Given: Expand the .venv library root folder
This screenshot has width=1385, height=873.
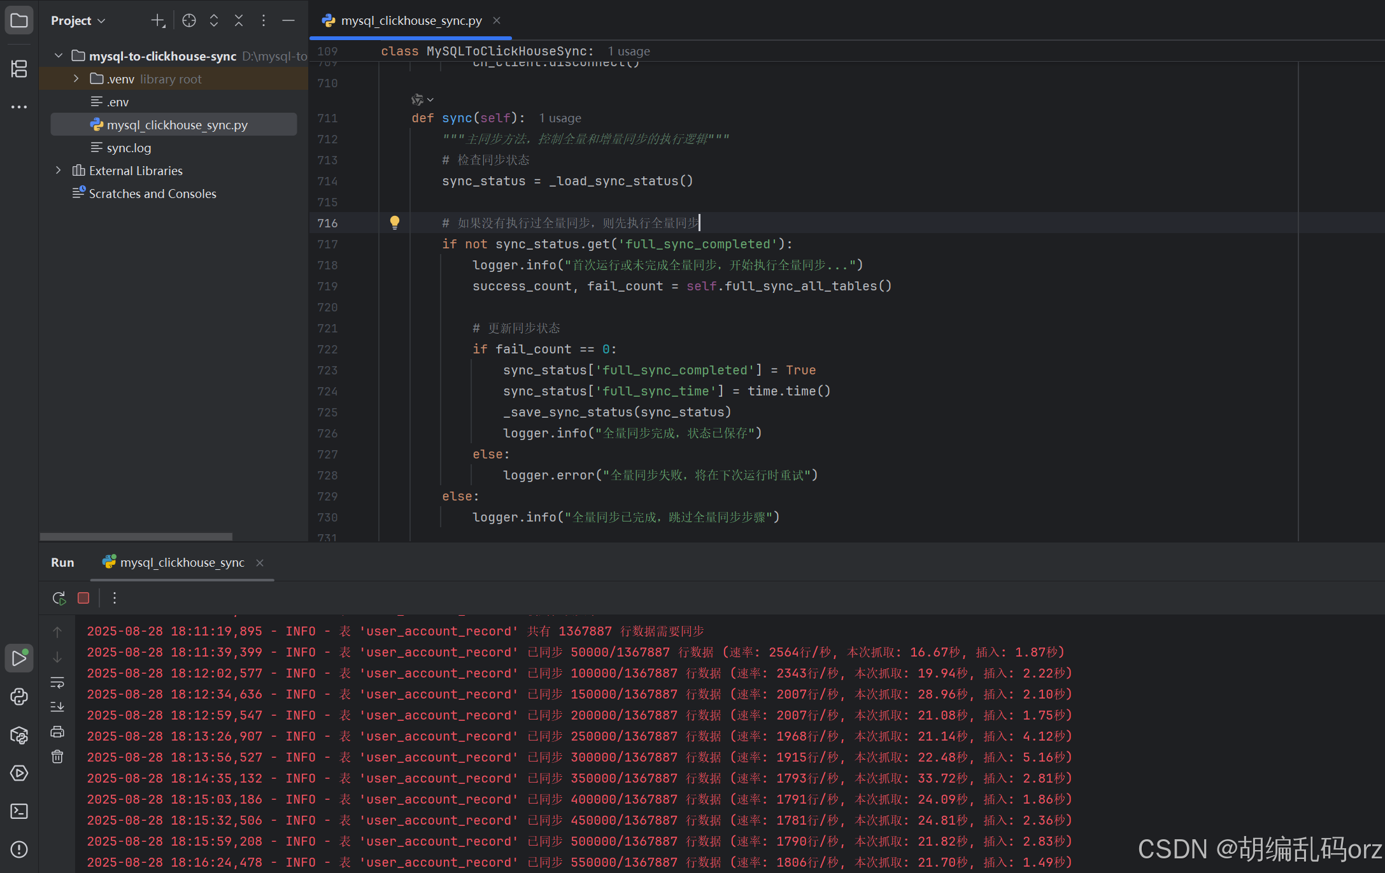Looking at the screenshot, I should (x=76, y=79).
